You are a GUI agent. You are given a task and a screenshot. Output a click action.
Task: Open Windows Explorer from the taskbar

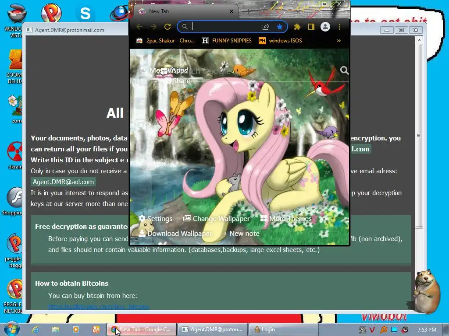pyautogui.click(x=56, y=329)
